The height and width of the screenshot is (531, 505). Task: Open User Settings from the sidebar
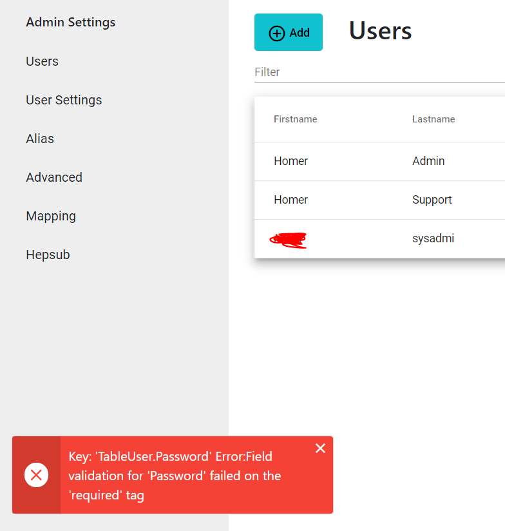[64, 100]
